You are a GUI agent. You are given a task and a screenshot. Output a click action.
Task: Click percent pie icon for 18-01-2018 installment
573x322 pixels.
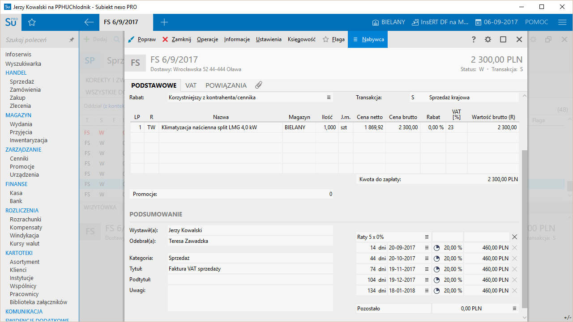pyautogui.click(x=437, y=291)
